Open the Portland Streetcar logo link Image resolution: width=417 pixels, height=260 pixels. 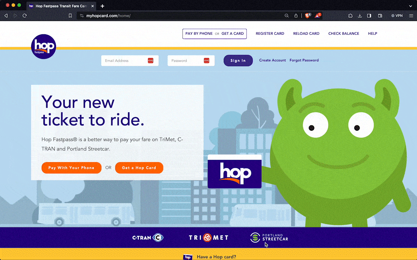[x=269, y=238]
